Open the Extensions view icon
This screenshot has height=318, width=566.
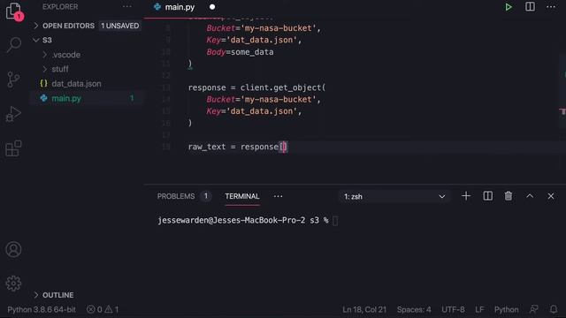[x=13, y=148]
